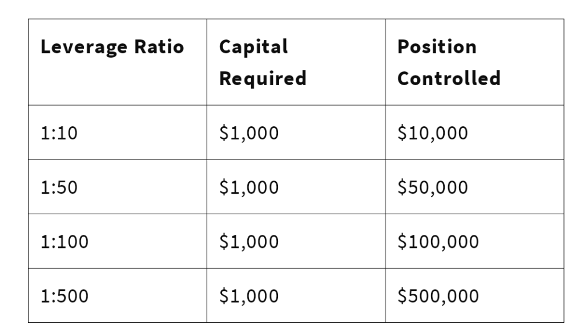Click the $1,000 capital in the 1:50 row
This screenshot has width=584, height=336.
point(248,187)
